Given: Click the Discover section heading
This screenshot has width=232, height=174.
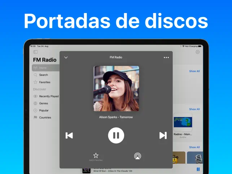Looking at the screenshot, I should pyautogui.click(x=39, y=89).
